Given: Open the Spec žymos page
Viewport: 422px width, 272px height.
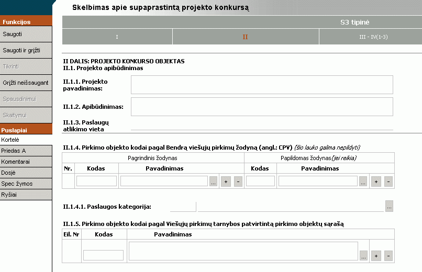Looking at the screenshot, I should [26, 184].
